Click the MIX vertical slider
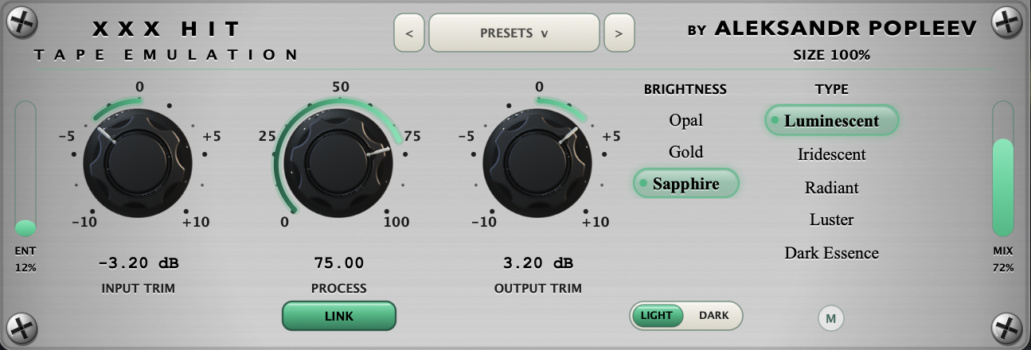This screenshot has width=1031, height=350. [1003, 169]
